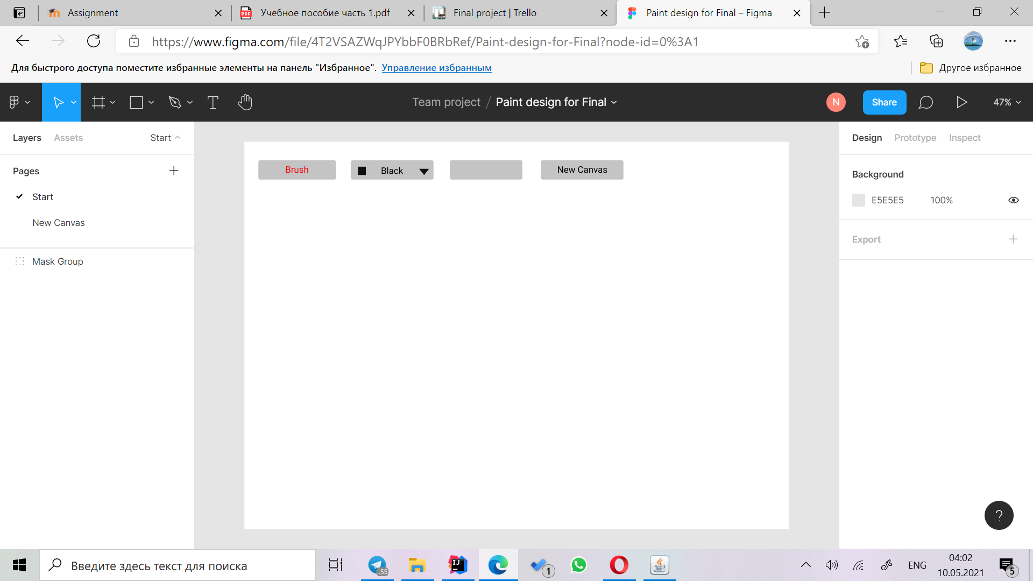
Task: Collapse the Start frame in sidebar
Action: (x=178, y=138)
